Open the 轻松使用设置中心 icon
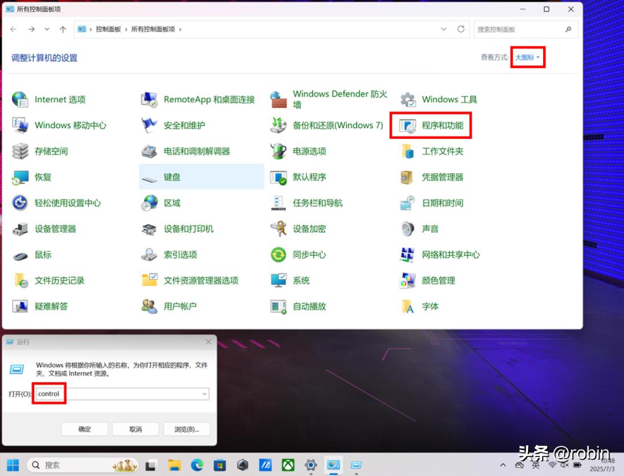This screenshot has width=624, height=476. (x=20, y=203)
